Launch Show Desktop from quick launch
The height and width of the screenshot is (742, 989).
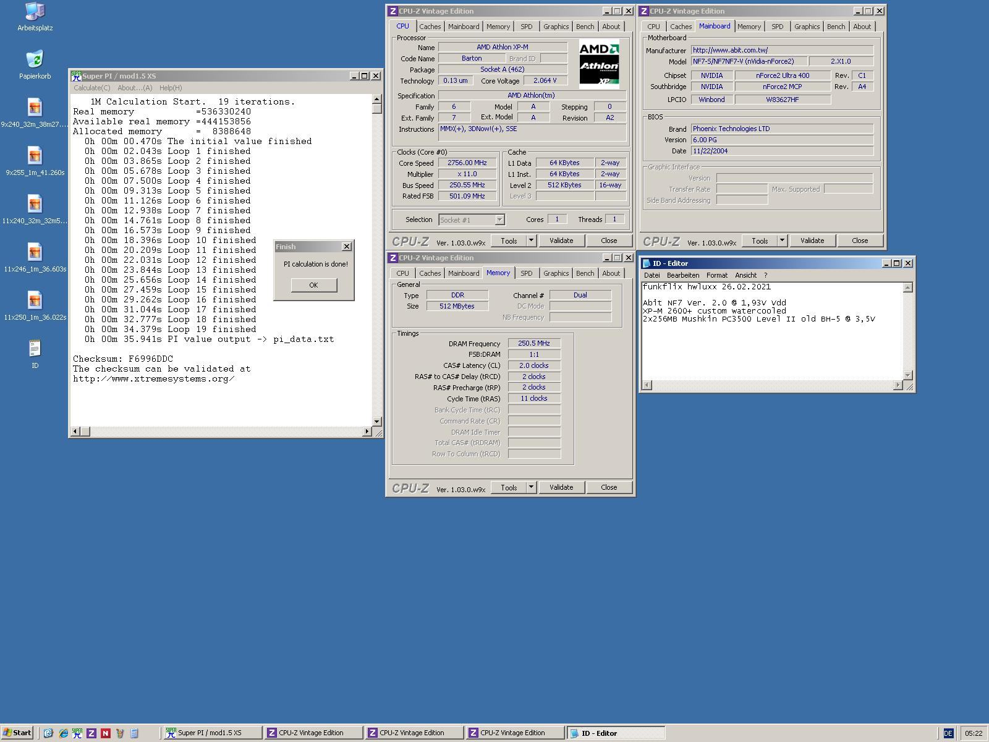point(48,733)
